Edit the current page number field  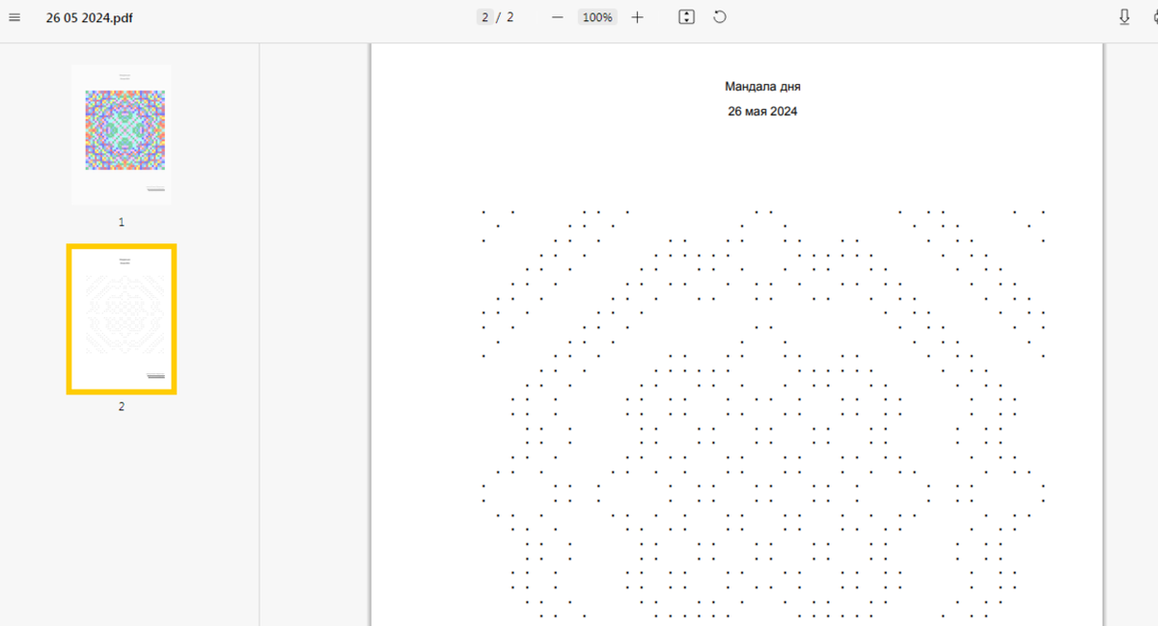coord(484,17)
